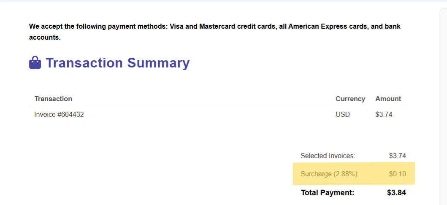Viewport: 447px width, 205px height.
Task: Click the word Mastercard in notice
Action: pos(217,27)
